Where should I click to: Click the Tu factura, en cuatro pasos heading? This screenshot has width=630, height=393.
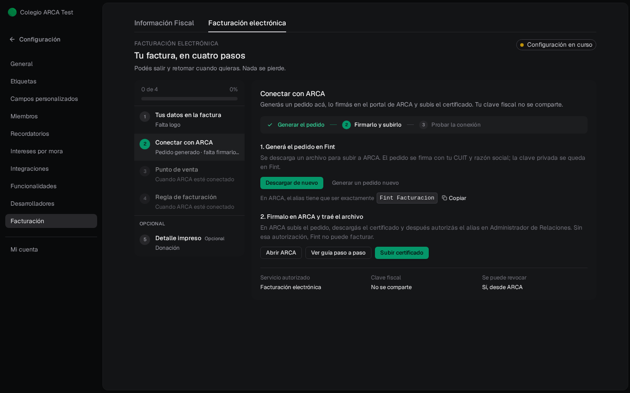190,55
